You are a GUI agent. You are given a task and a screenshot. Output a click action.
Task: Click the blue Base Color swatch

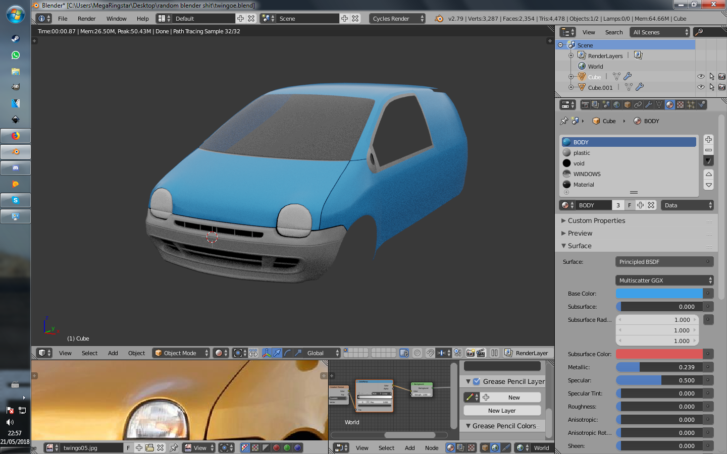(x=659, y=294)
